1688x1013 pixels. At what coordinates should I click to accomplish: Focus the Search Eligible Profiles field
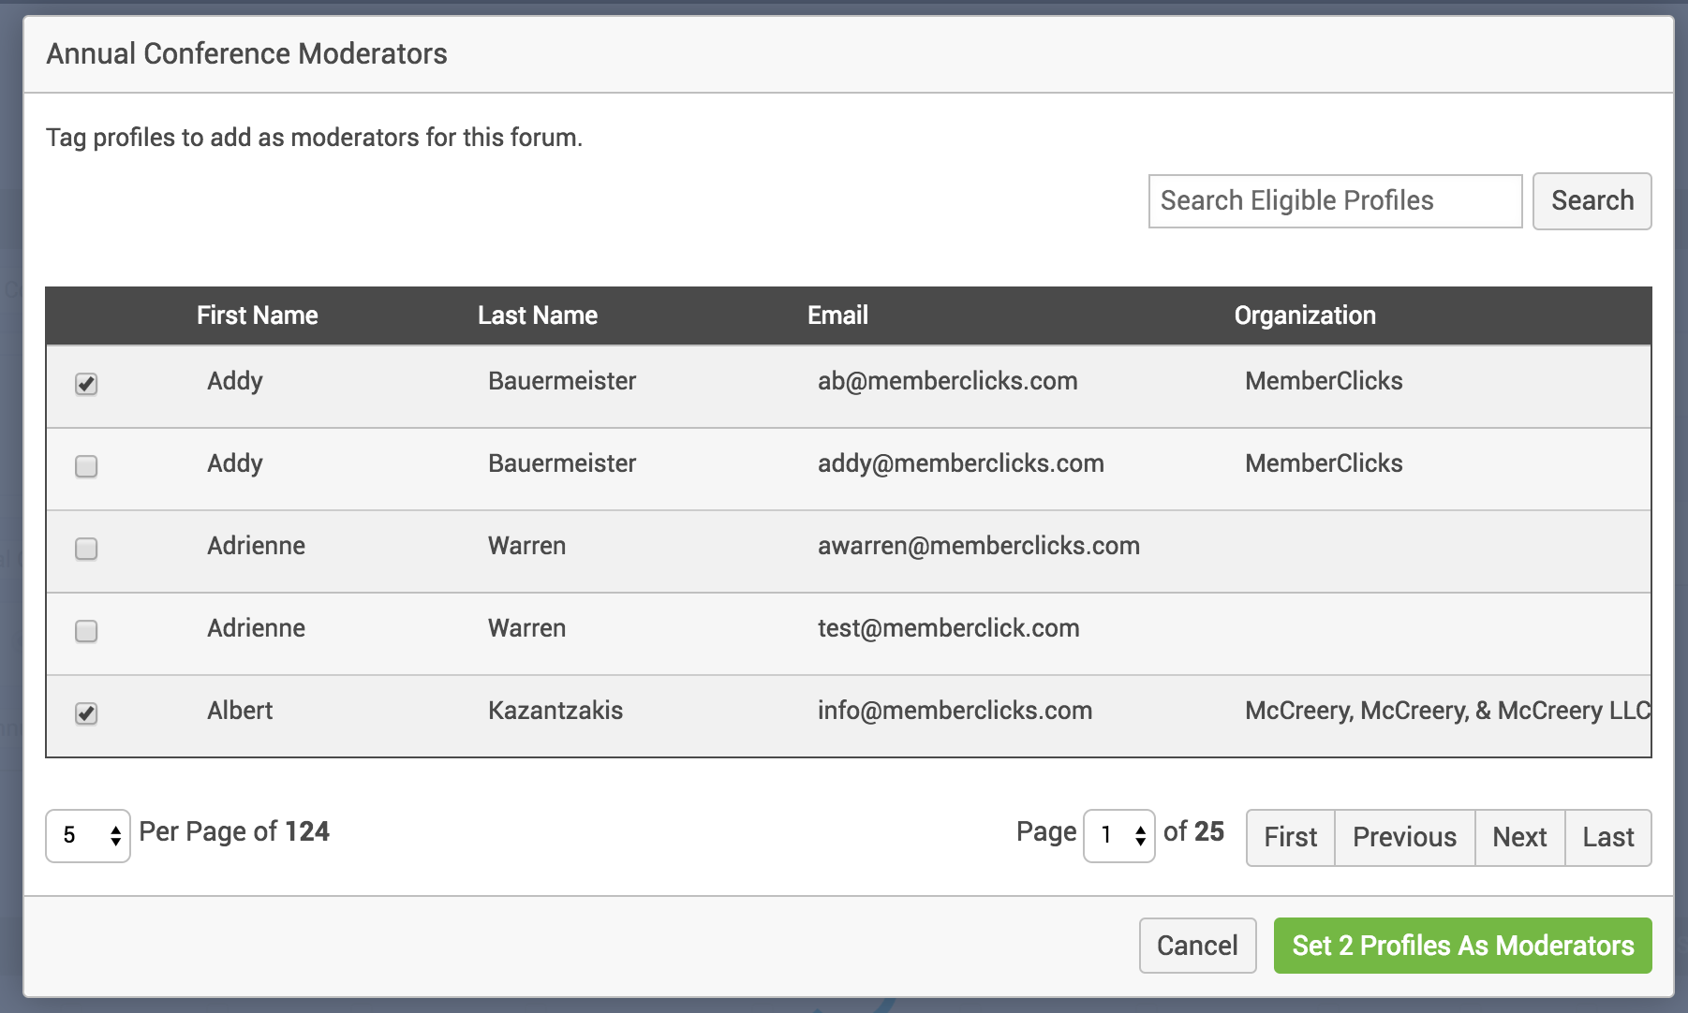[x=1335, y=201]
